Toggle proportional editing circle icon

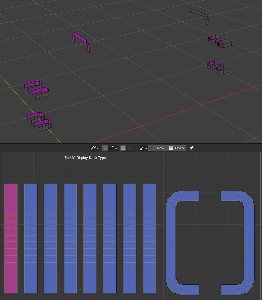[x=123, y=148]
